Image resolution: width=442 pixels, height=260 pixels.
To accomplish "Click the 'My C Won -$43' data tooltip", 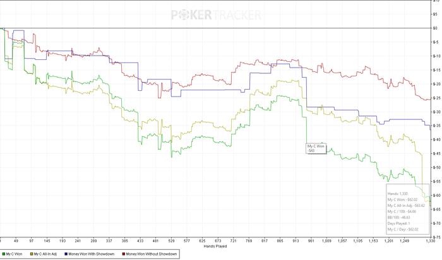I will [x=316, y=148].
